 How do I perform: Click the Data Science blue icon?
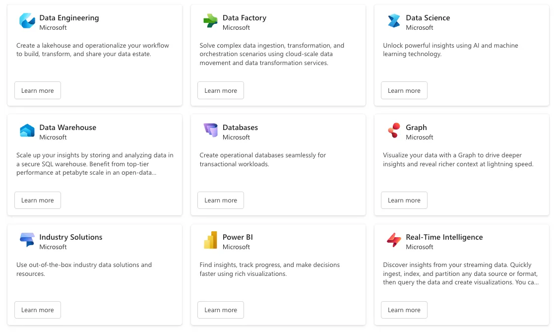click(394, 20)
